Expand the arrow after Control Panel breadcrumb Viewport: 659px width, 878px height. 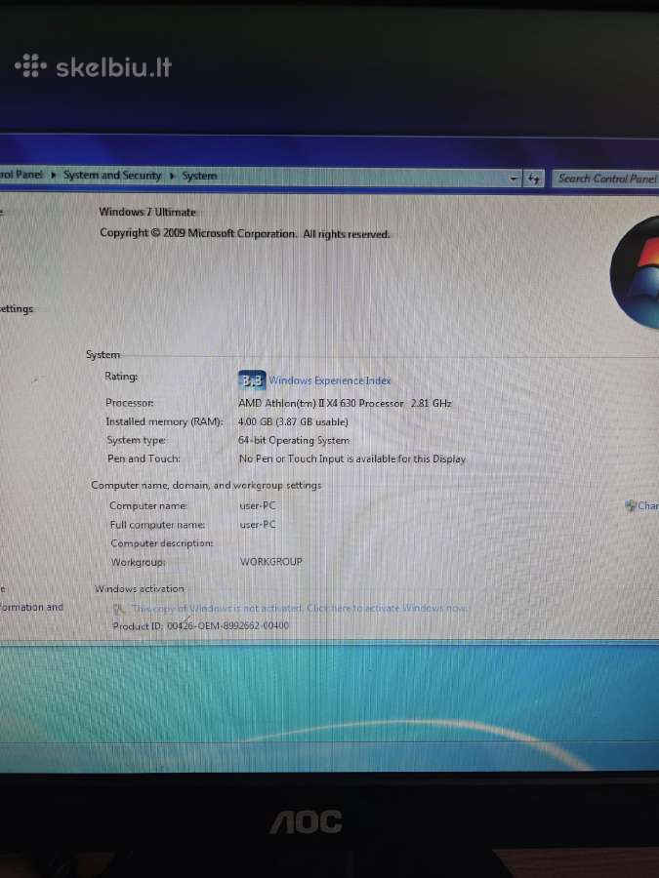[54, 175]
